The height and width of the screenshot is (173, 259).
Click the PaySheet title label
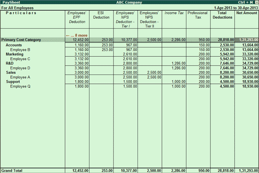tap(11, 2)
